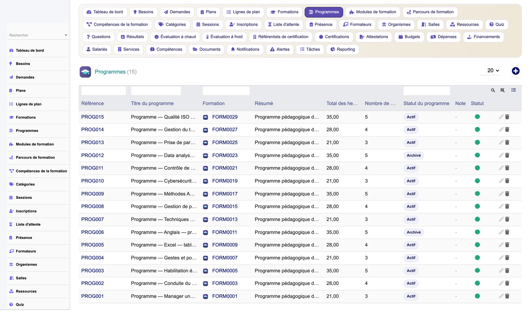The height and width of the screenshot is (328, 531).
Task: Click Archivé status badge on PROG006
Action: tap(414, 232)
